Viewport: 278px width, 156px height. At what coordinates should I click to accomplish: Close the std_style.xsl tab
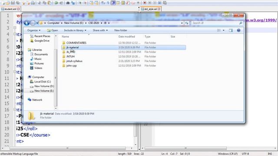pyautogui.click(x=159, y=9)
